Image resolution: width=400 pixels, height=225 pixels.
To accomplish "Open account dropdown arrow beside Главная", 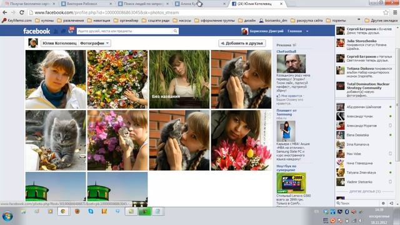I will (307, 31).
